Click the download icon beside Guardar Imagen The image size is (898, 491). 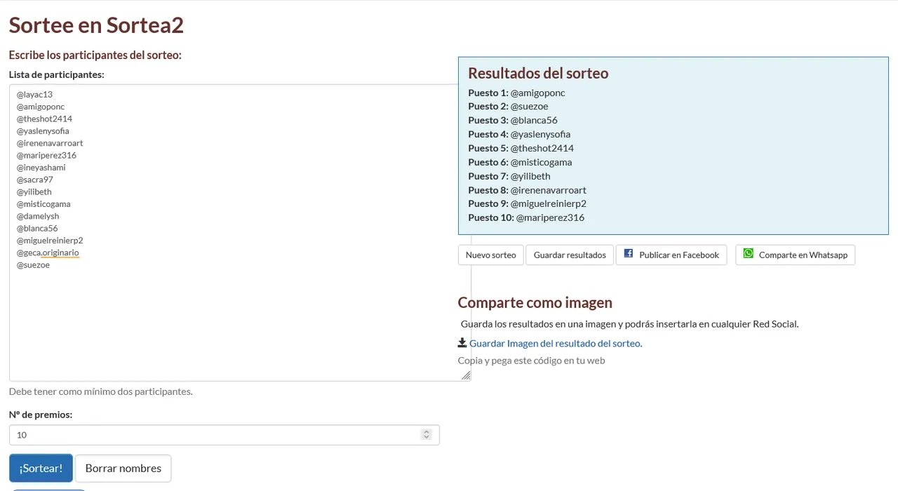point(462,342)
